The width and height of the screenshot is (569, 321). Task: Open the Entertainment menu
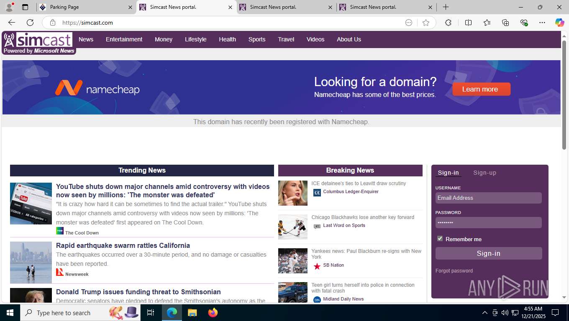[x=124, y=39]
